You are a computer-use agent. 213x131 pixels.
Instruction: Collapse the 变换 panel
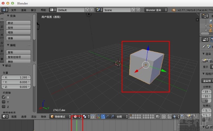(8, 16)
